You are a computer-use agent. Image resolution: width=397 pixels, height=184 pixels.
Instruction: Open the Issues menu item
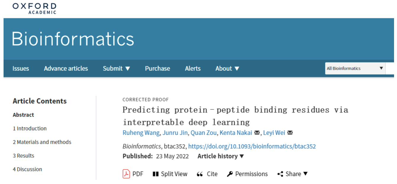[x=21, y=68]
